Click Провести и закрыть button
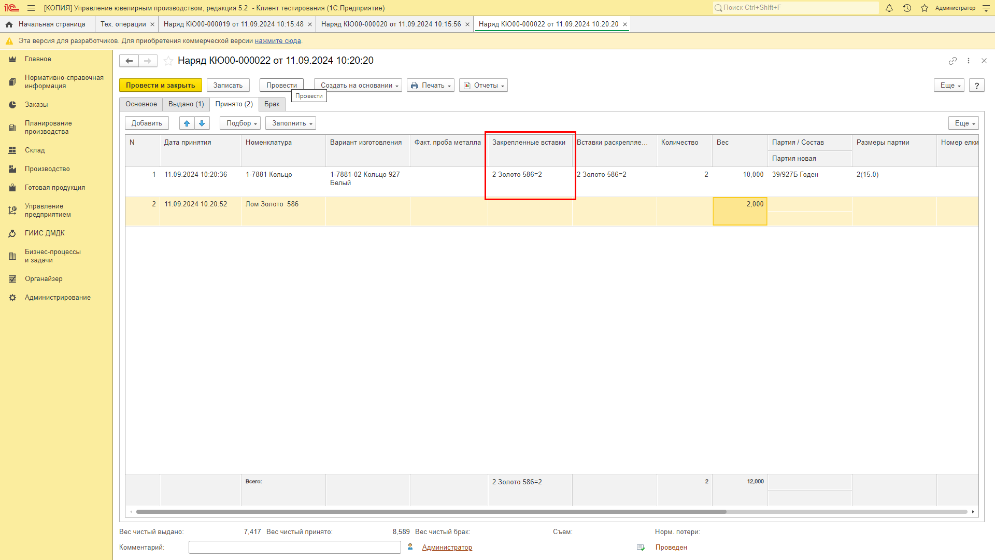The height and width of the screenshot is (560, 995). coord(161,86)
